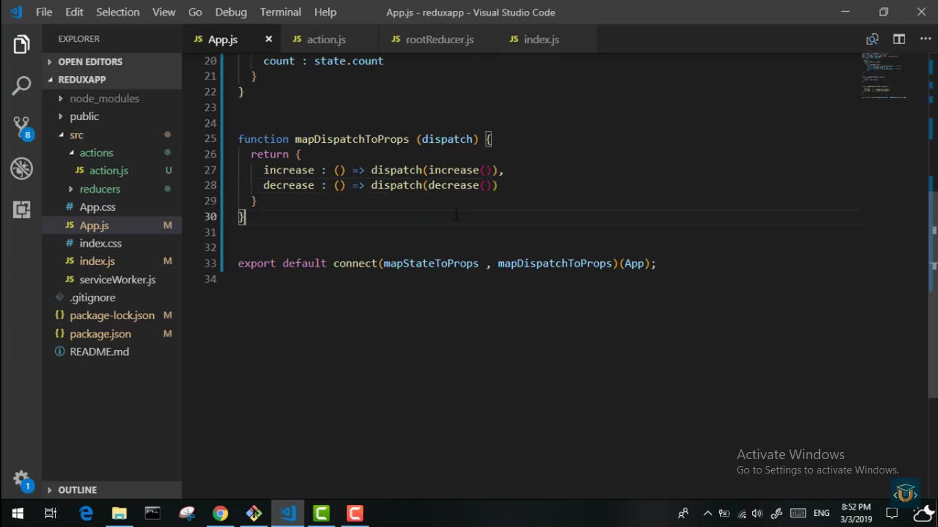The image size is (938, 527).
Task: Open the Debug view icon
Action: tap(21, 168)
